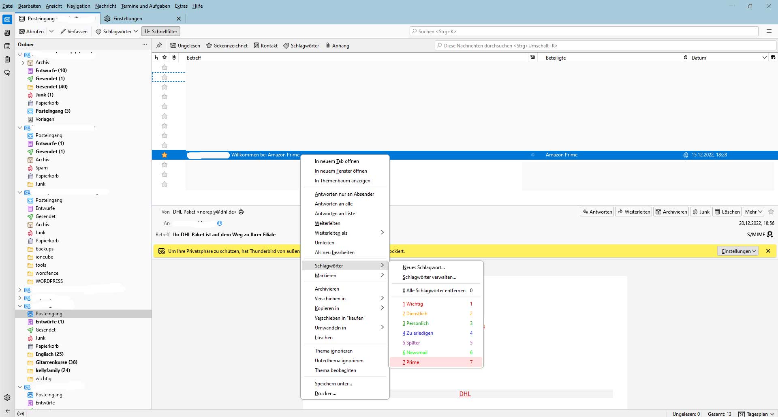Open the Schlagwörter toolbar dropdown
Image resolution: width=778 pixels, height=417 pixels.
pos(117,31)
